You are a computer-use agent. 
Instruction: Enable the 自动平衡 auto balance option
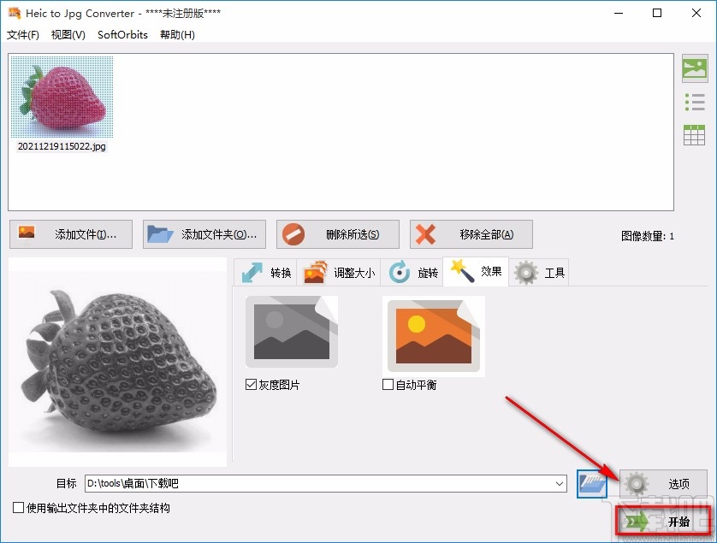pyautogui.click(x=387, y=384)
